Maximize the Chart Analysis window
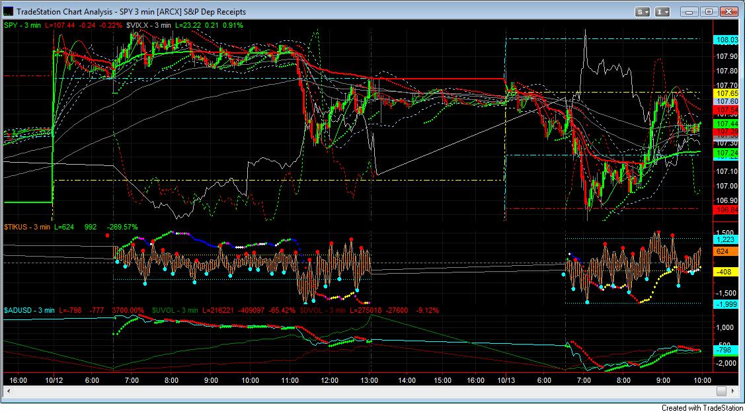This screenshot has width=745, height=412. tap(709, 11)
